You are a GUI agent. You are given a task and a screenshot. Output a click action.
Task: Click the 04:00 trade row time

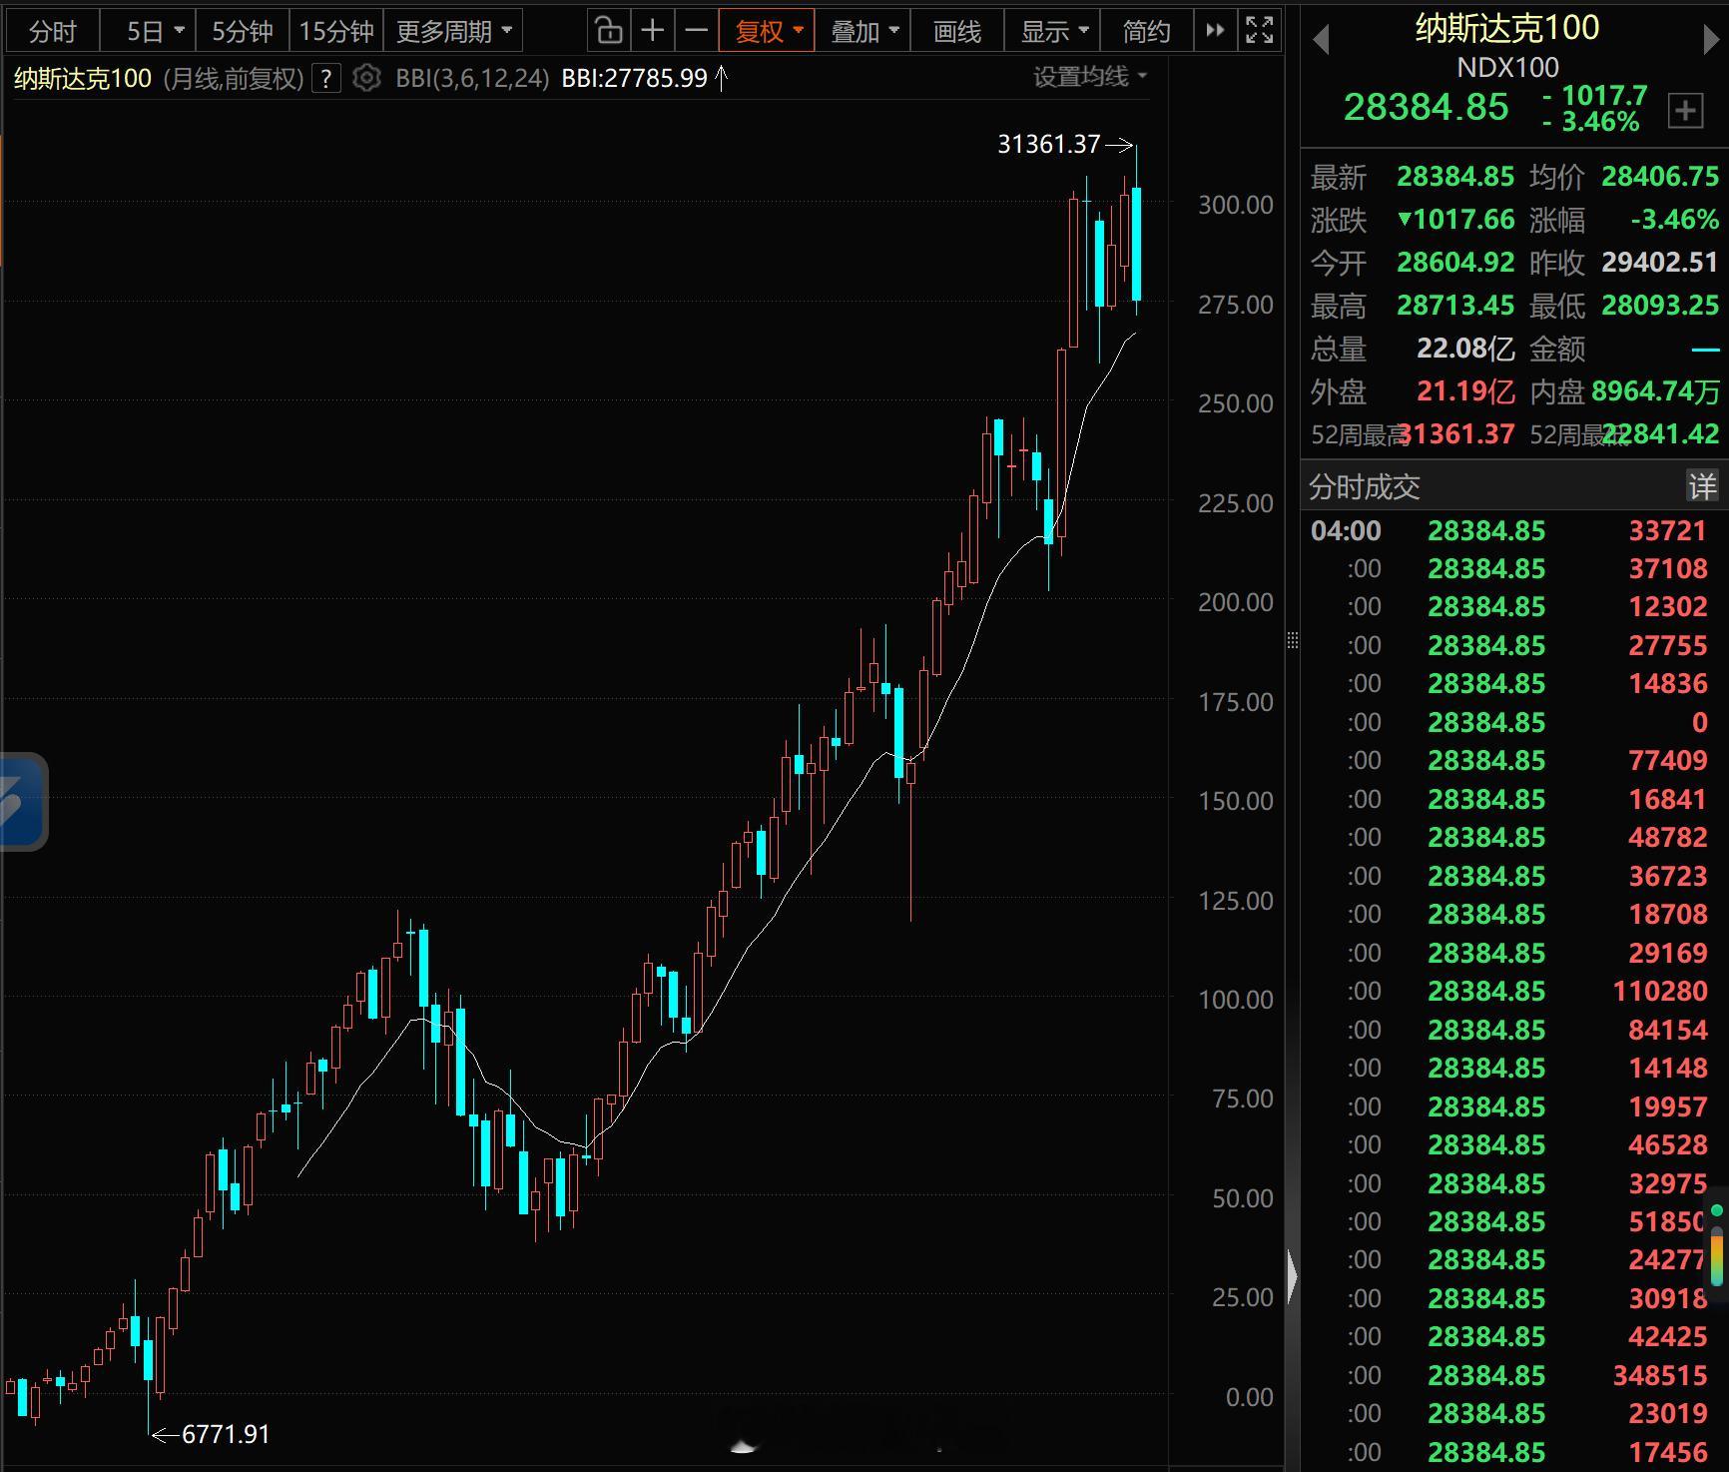[1346, 530]
